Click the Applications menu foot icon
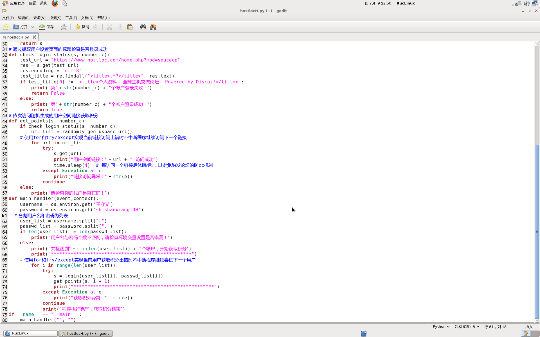 5,3
